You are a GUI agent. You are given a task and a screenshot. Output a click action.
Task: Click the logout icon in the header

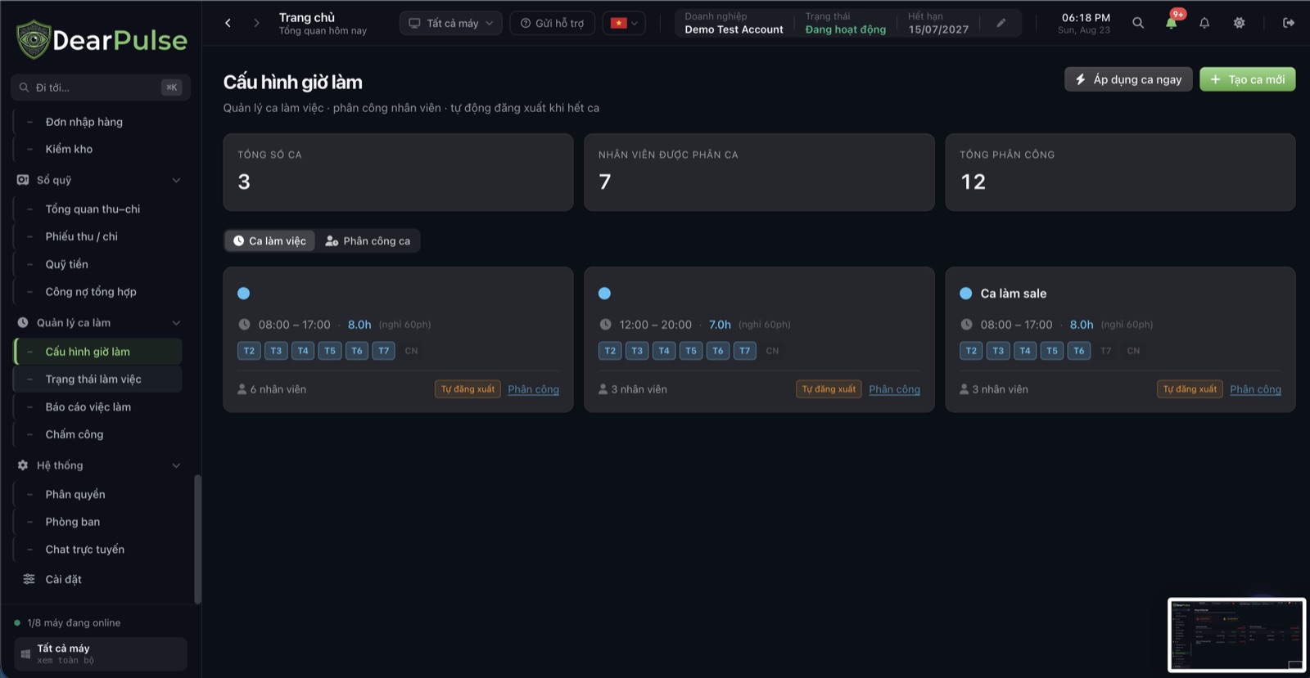1289,23
